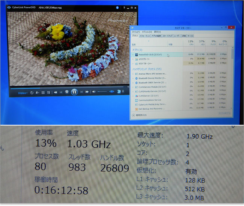The width and height of the screenshot is (244, 206).
Task: Switch to the サービス tab
Action: pyautogui.click(x=190, y=36)
